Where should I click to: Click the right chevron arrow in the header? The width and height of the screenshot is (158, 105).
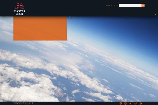coord(155,14)
